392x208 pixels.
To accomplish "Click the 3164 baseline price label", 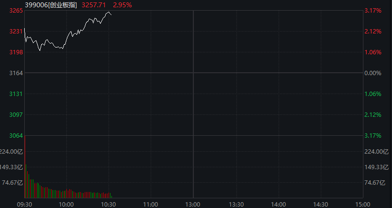I will click(x=16, y=73).
